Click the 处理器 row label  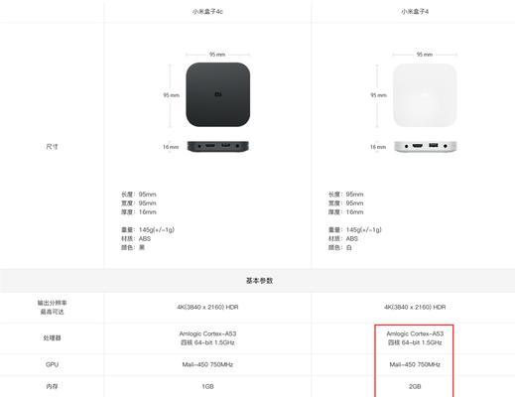coord(52,337)
